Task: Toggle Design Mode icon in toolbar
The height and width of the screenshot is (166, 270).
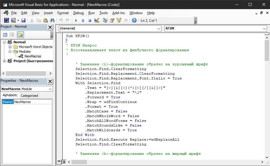Action: [97, 20]
